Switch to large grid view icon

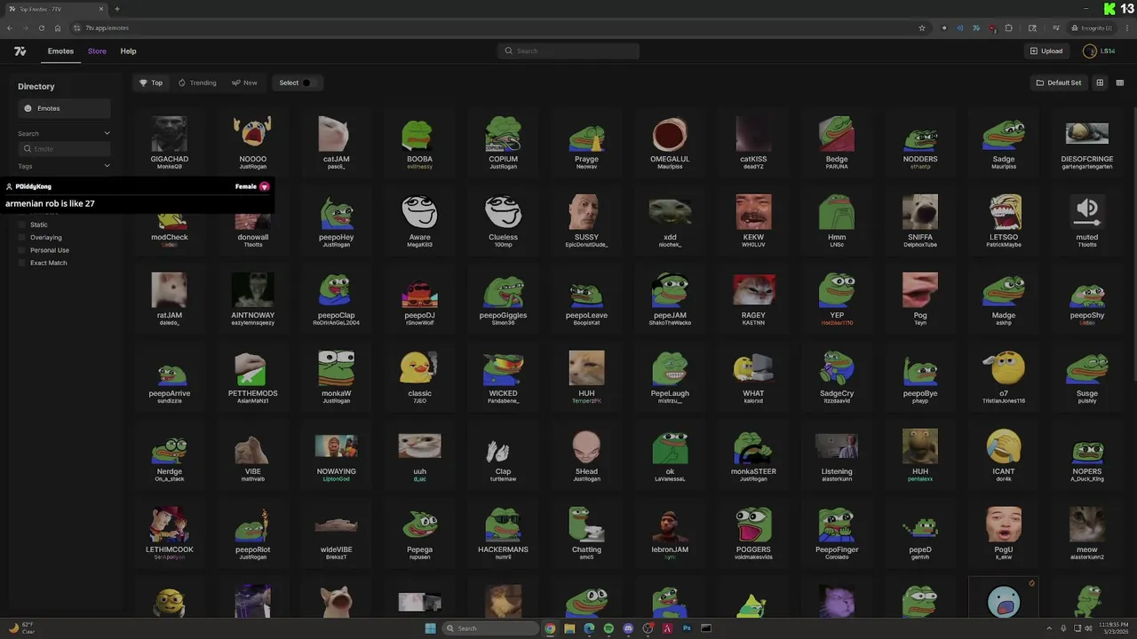(x=1100, y=83)
